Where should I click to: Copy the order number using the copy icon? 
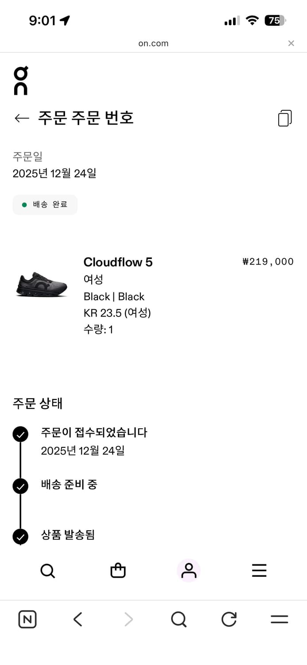point(285,118)
